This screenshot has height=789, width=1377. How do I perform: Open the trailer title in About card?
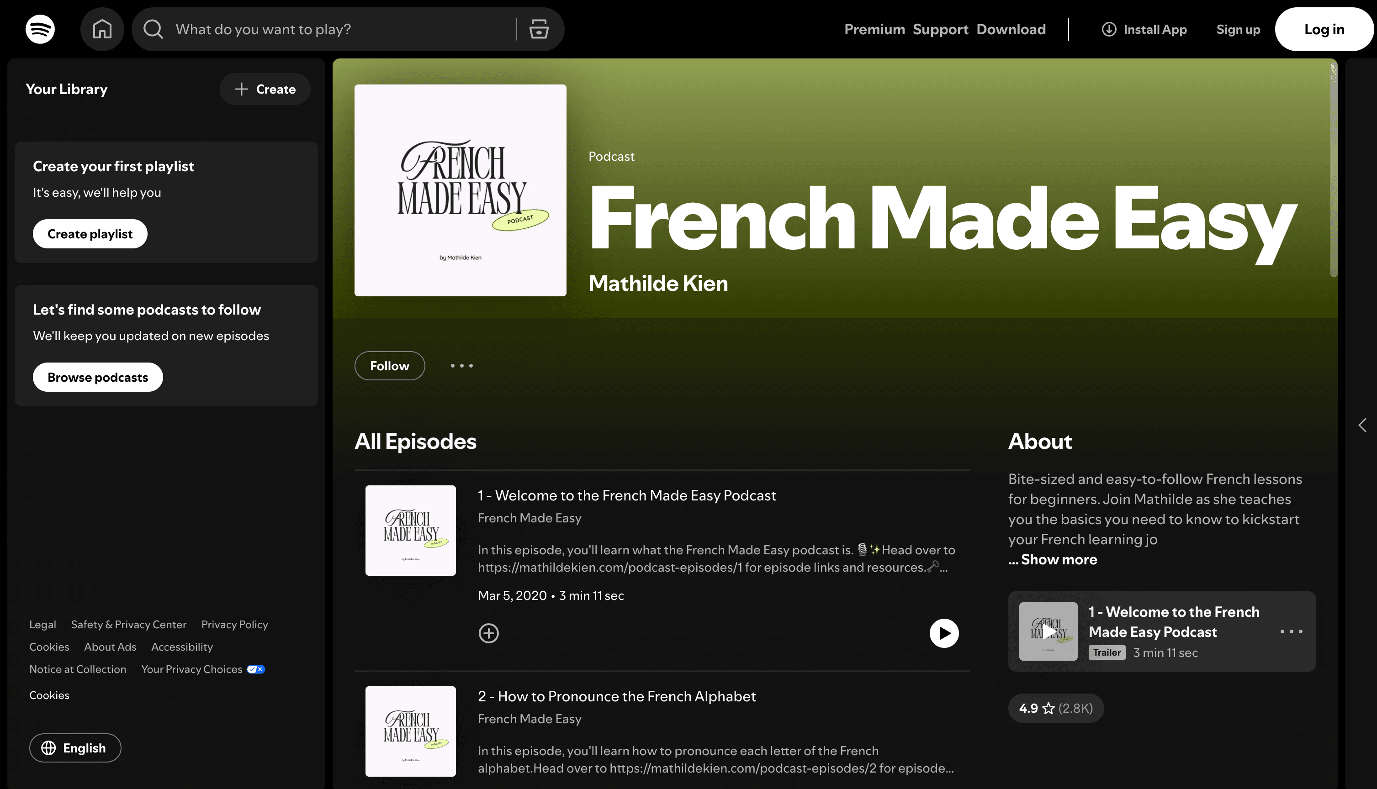click(x=1173, y=621)
